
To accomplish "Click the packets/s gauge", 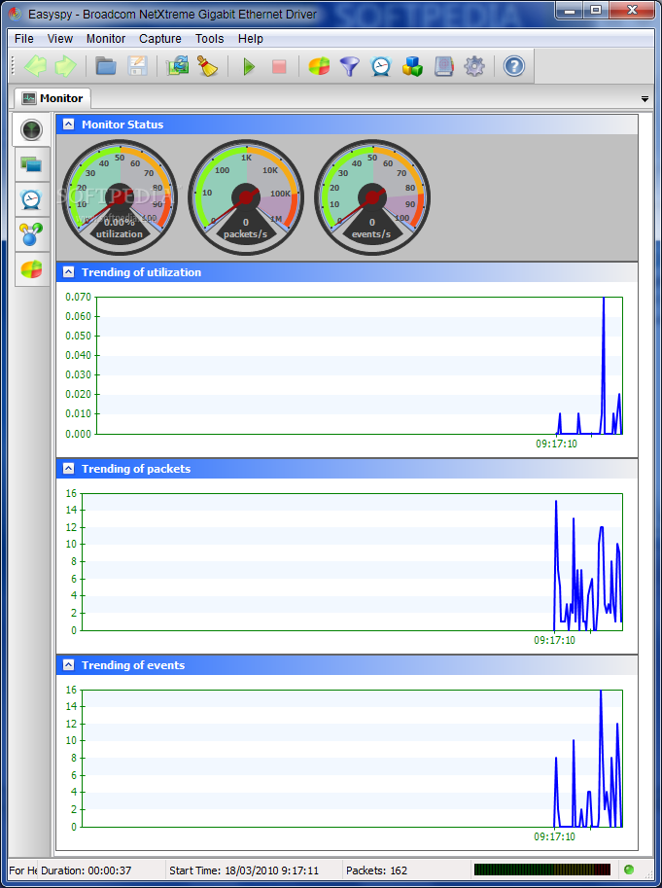I will [x=246, y=197].
